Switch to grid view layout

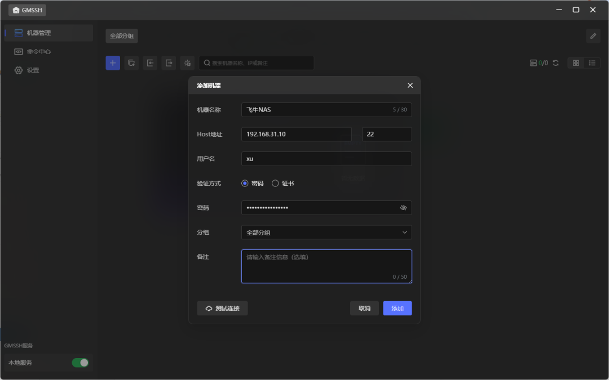coord(576,63)
